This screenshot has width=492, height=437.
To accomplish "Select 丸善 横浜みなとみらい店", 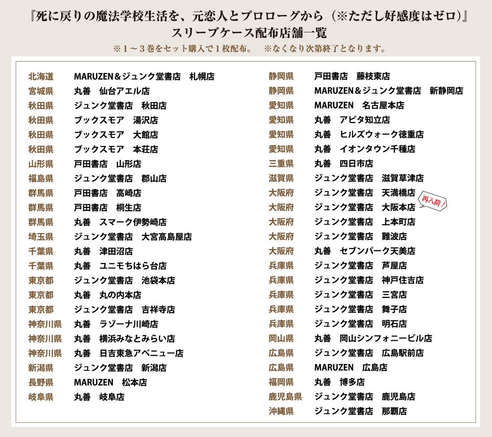I will point(125,339).
